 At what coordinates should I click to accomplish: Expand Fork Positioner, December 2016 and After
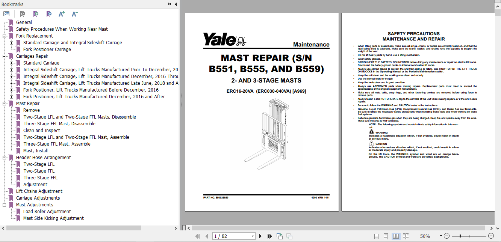(12, 97)
